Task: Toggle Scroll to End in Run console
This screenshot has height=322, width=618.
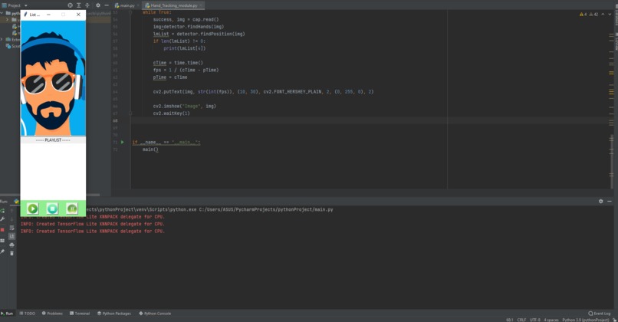Action: click(x=12, y=236)
